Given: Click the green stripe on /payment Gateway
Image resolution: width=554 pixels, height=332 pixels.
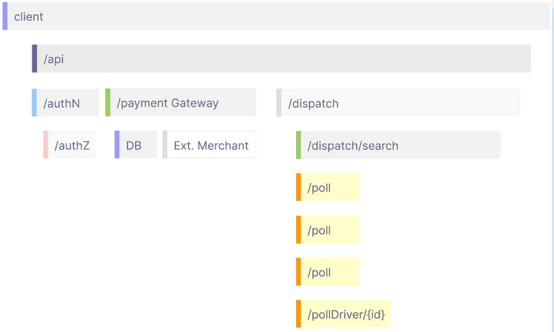Looking at the screenshot, I should click(x=108, y=103).
